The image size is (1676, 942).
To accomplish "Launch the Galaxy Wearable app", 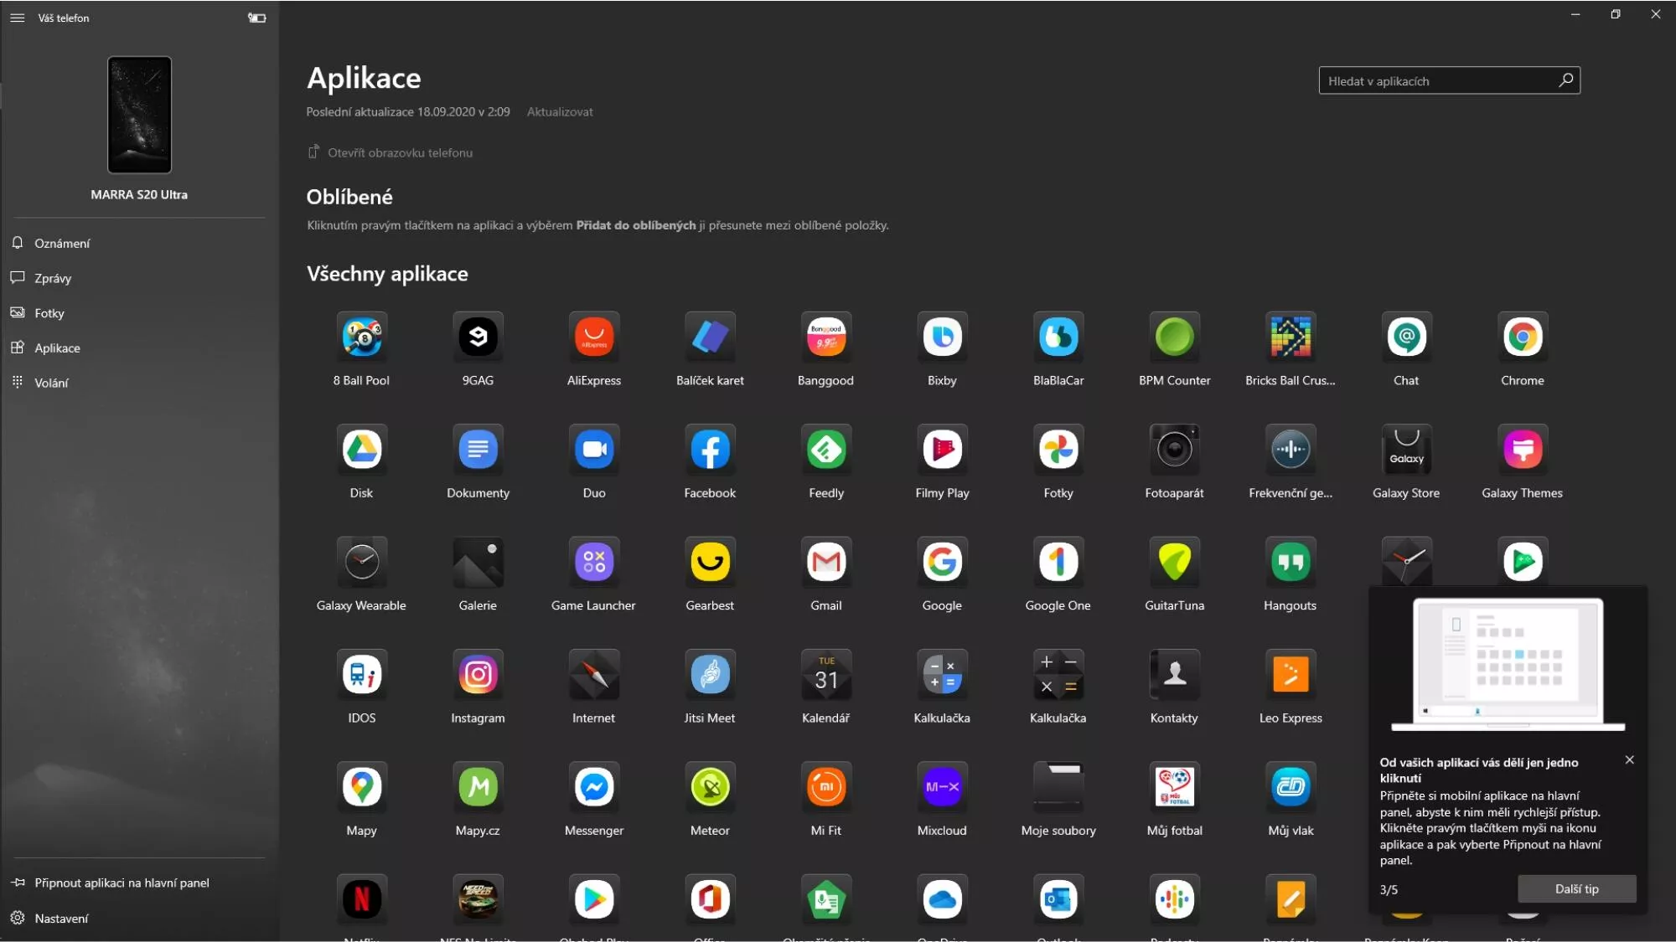I will click(x=361, y=562).
